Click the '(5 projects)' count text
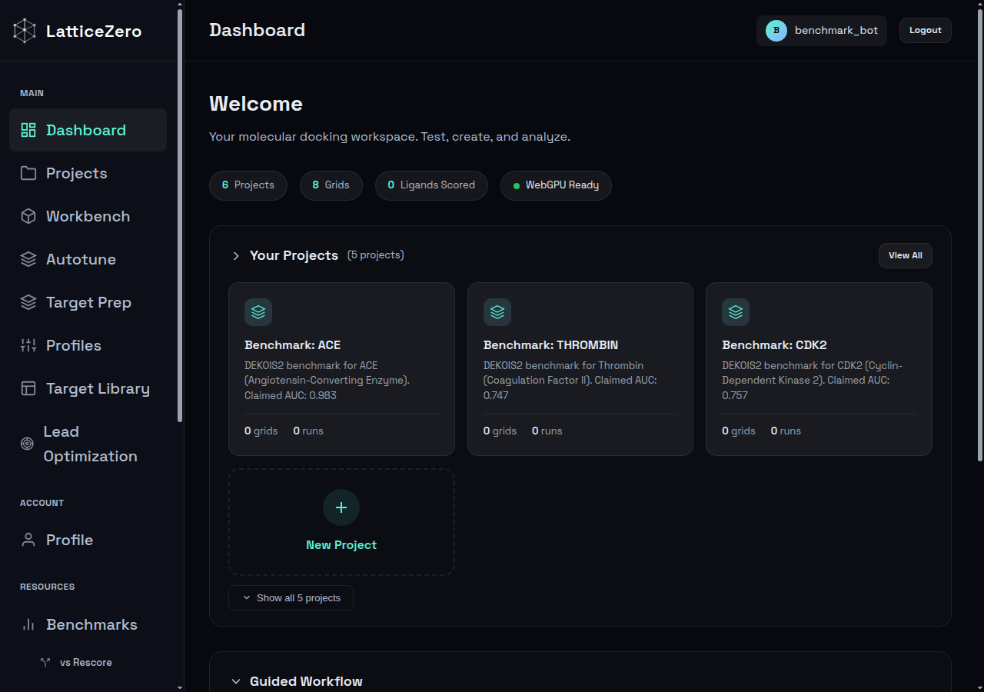984x692 pixels. point(375,255)
